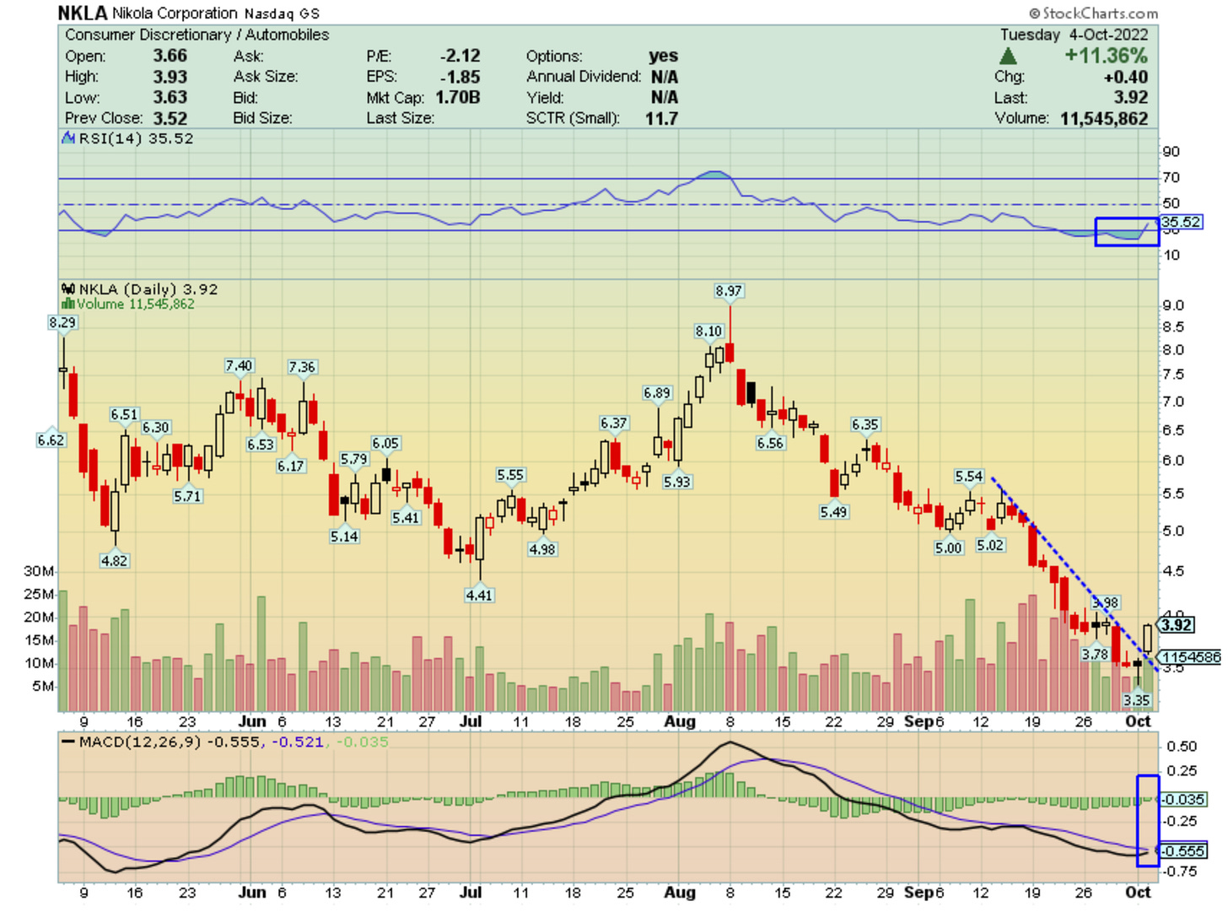This screenshot has width=1228, height=912.
Task: Click the 6.35 price label
Action: click(865, 424)
